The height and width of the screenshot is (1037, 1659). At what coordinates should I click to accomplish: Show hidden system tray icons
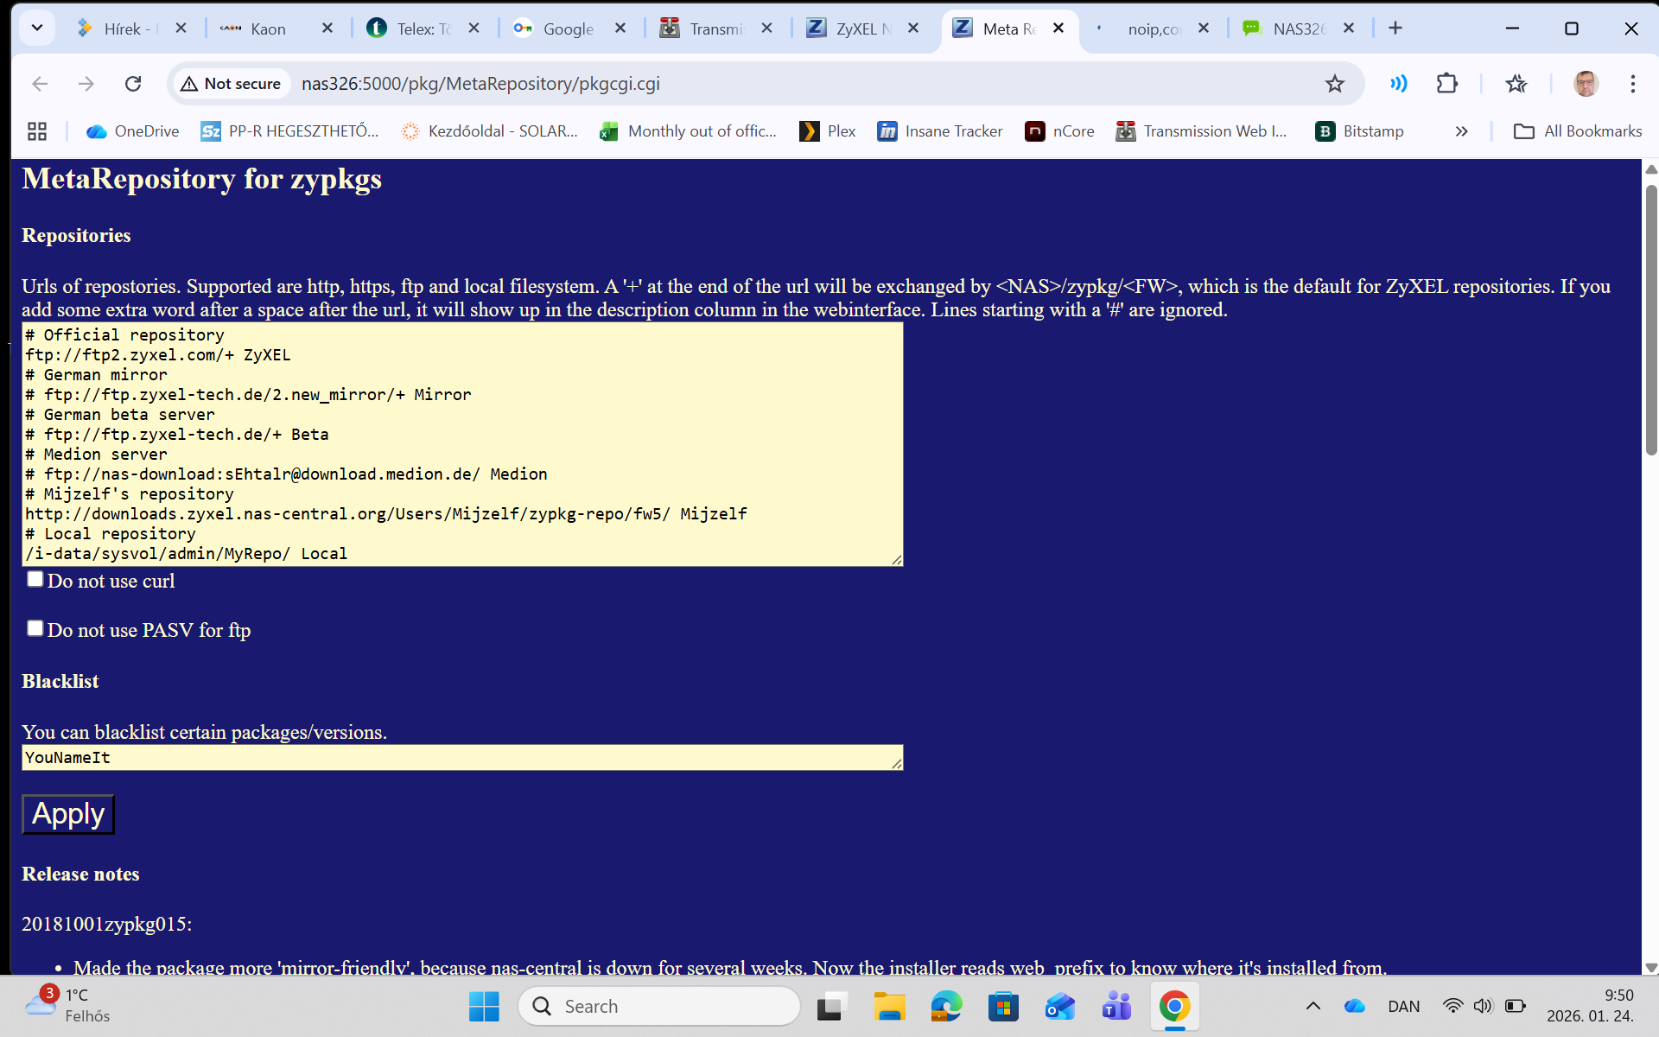(x=1313, y=1006)
